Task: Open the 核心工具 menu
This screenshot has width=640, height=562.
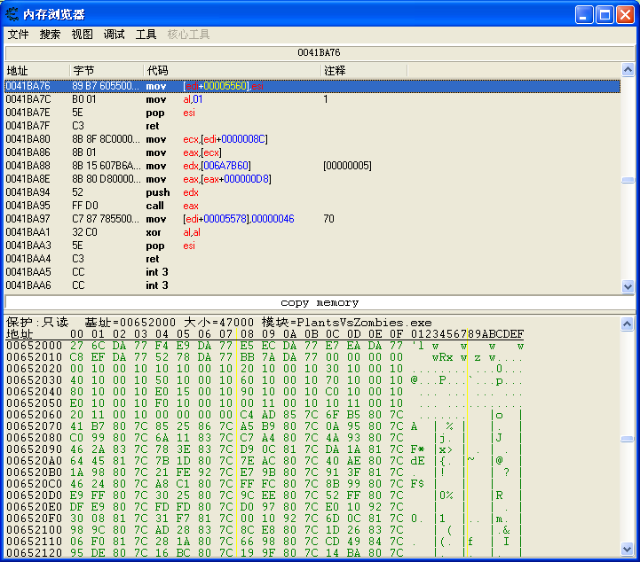Action: (188, 35)
